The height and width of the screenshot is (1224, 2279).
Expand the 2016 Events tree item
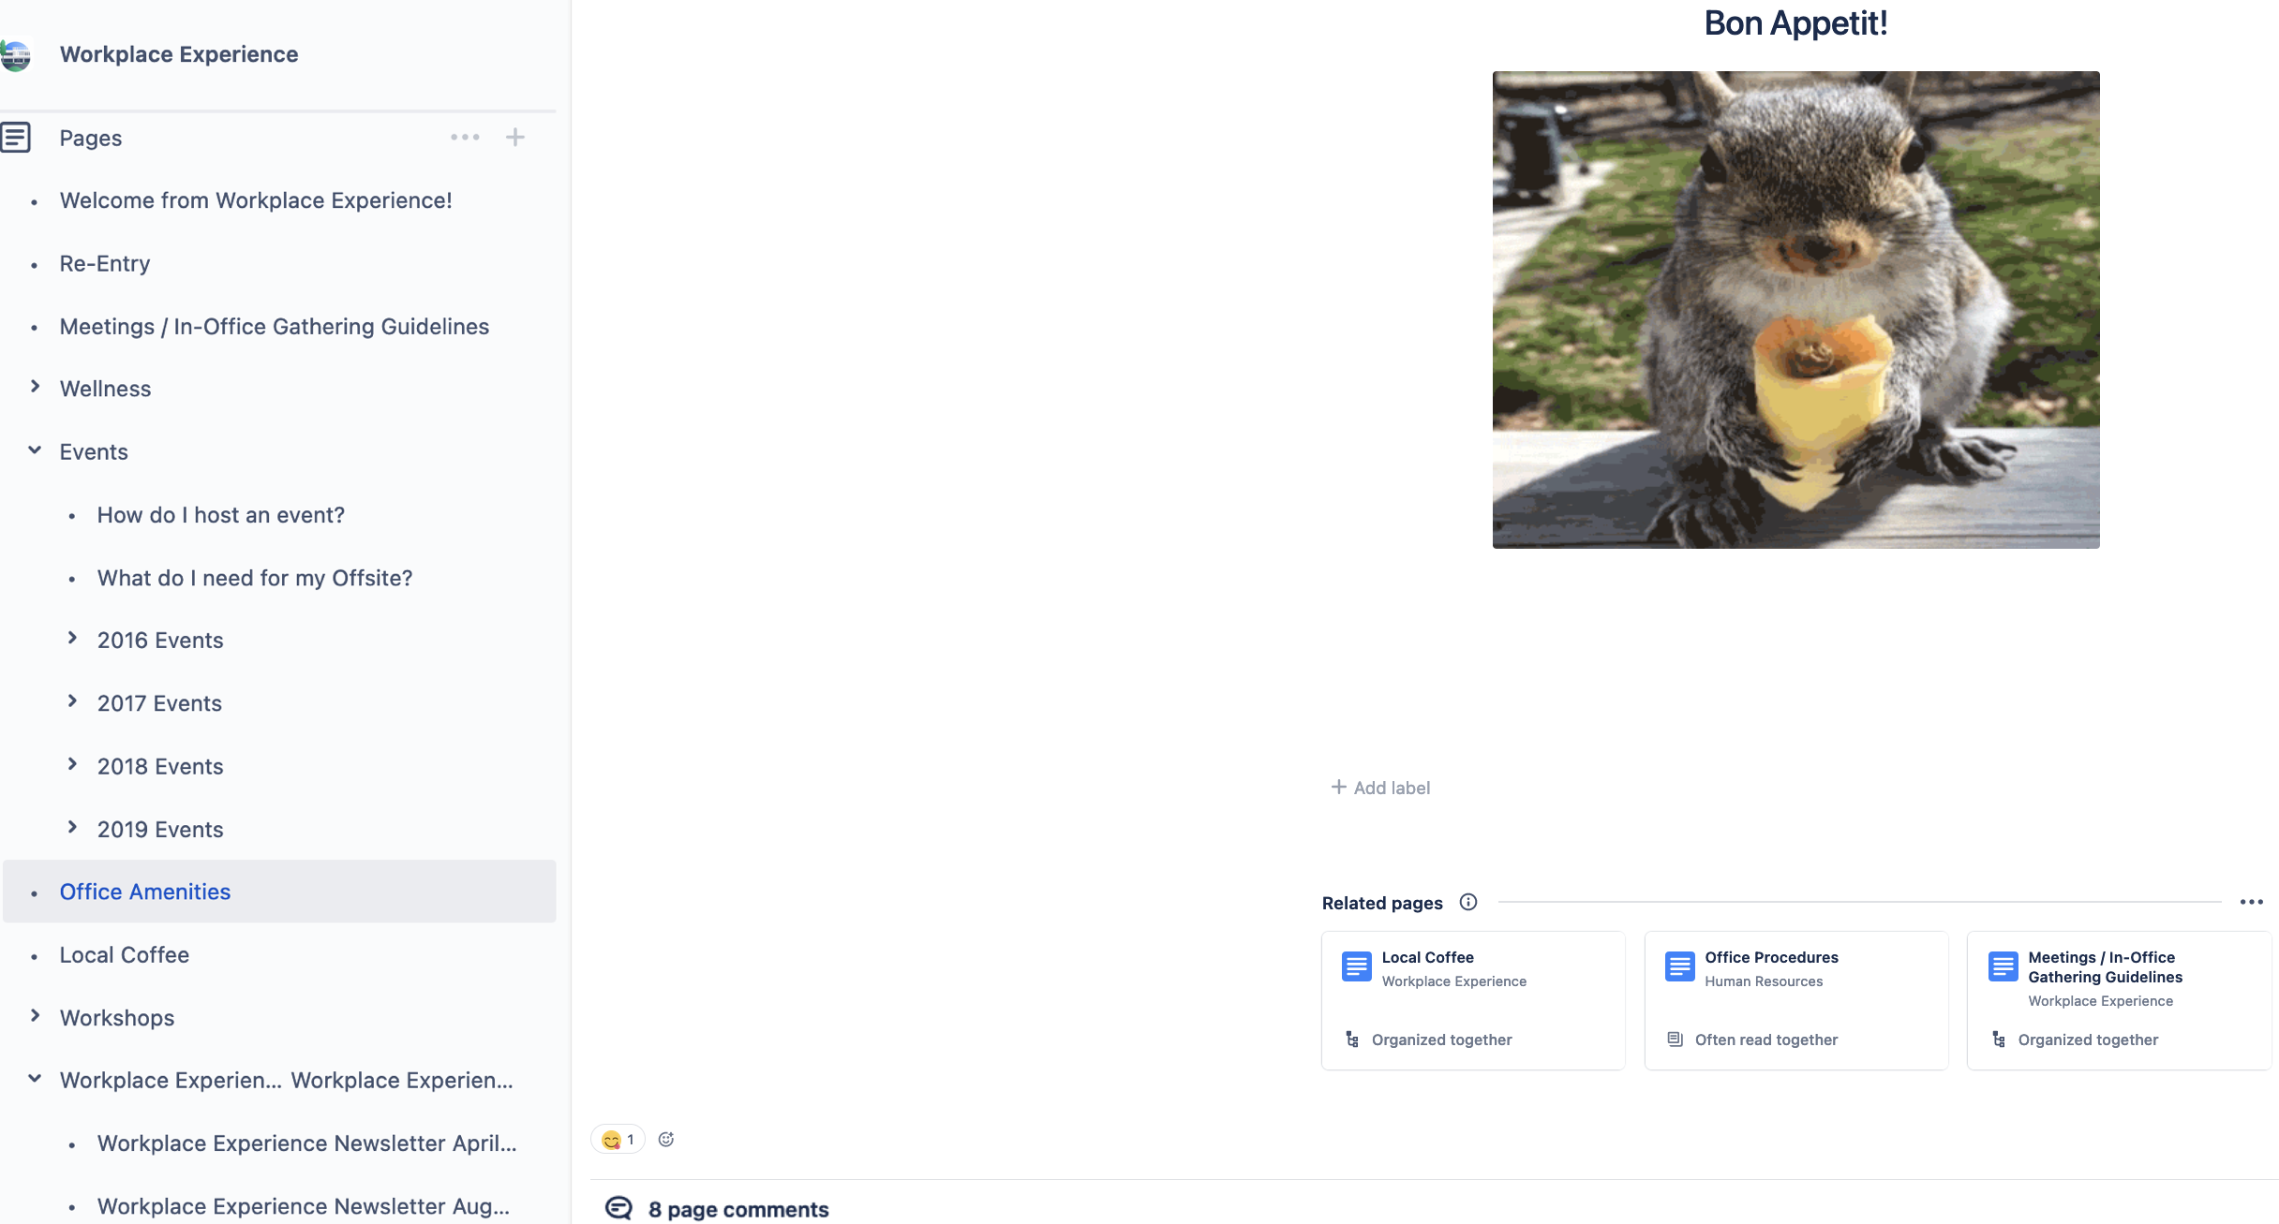point(72,639)
